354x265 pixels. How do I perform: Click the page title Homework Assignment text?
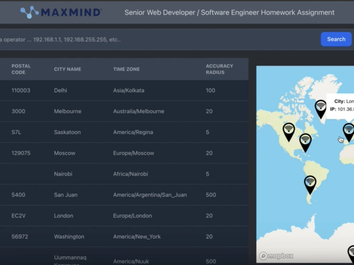pos(298,12)
